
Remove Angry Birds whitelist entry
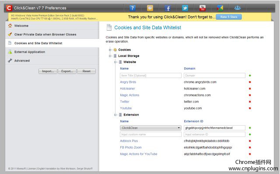tap(250, 82)
